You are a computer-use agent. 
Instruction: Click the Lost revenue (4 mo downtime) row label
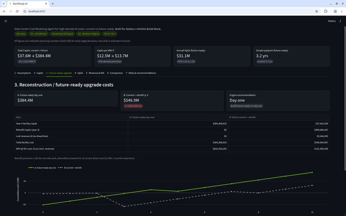tap(32, 136)
